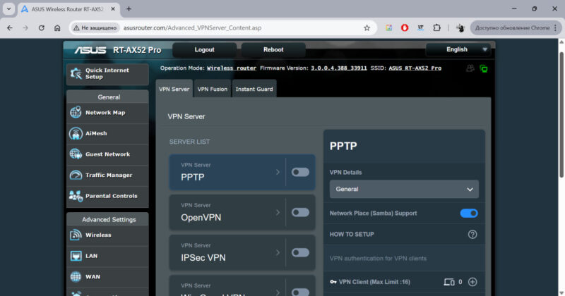Disable Network Place (Samba) Support toggle

469,214
